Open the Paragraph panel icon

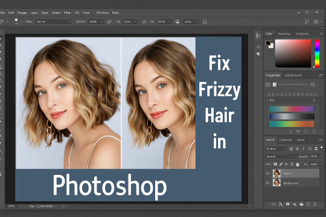click(x=258, y=54)
